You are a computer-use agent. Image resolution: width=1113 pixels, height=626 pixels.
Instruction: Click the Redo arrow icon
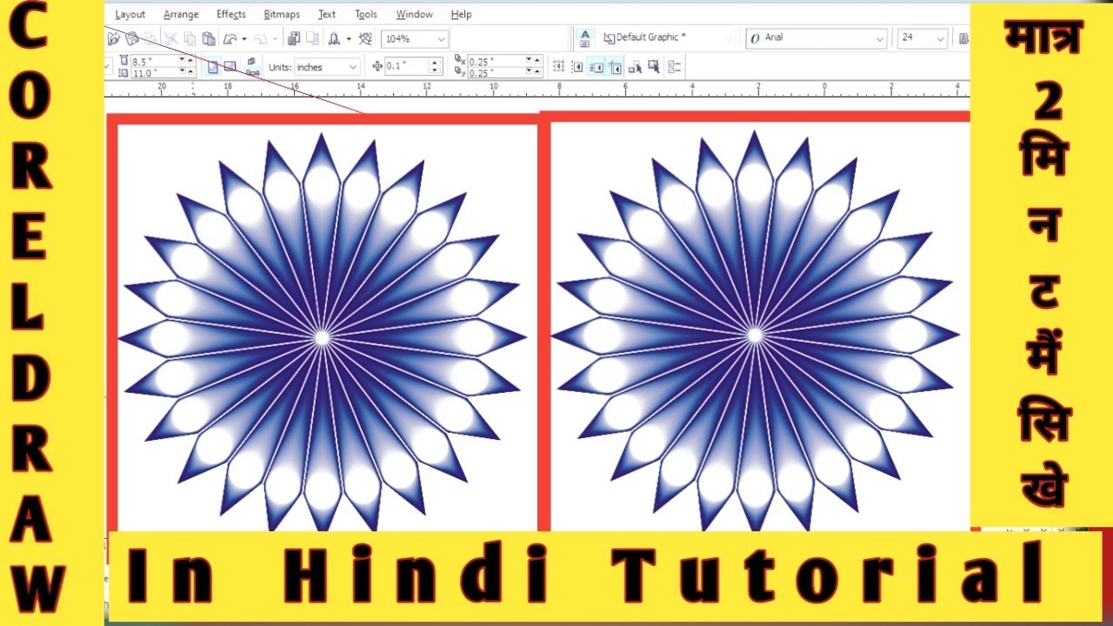(260, 38)
